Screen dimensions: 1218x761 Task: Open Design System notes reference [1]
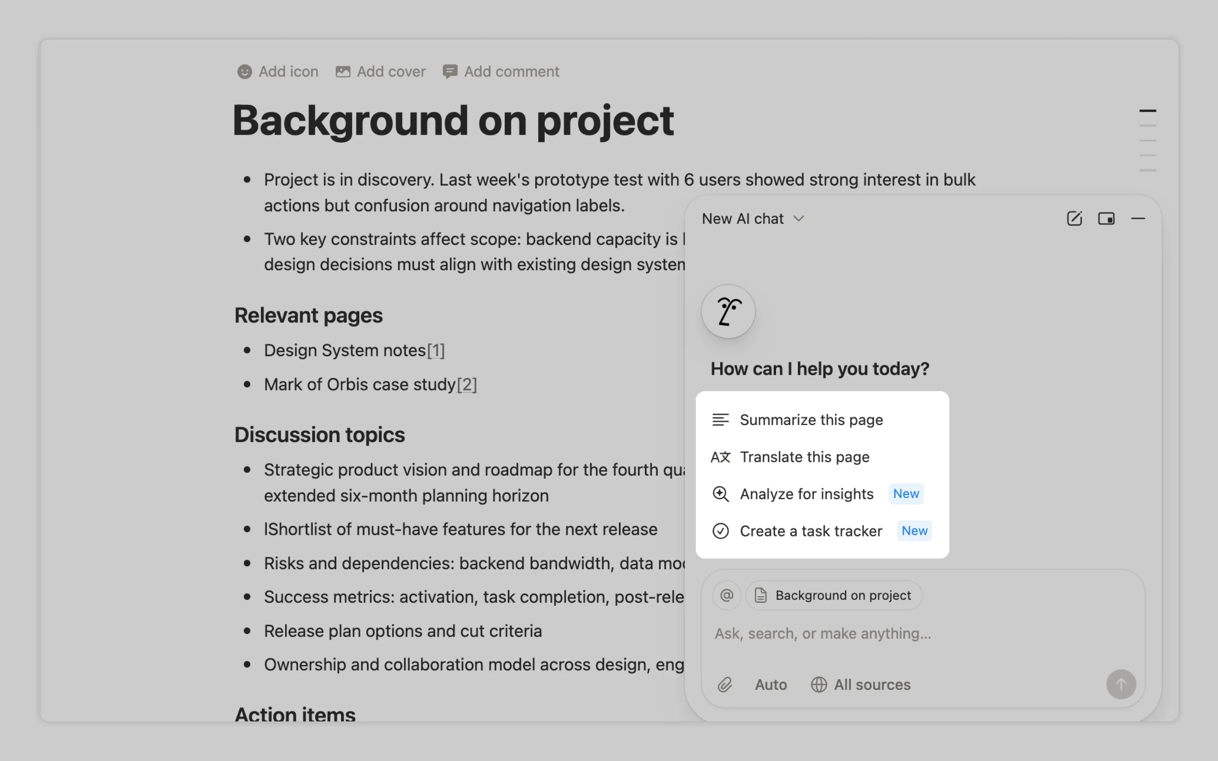[436, 350]
